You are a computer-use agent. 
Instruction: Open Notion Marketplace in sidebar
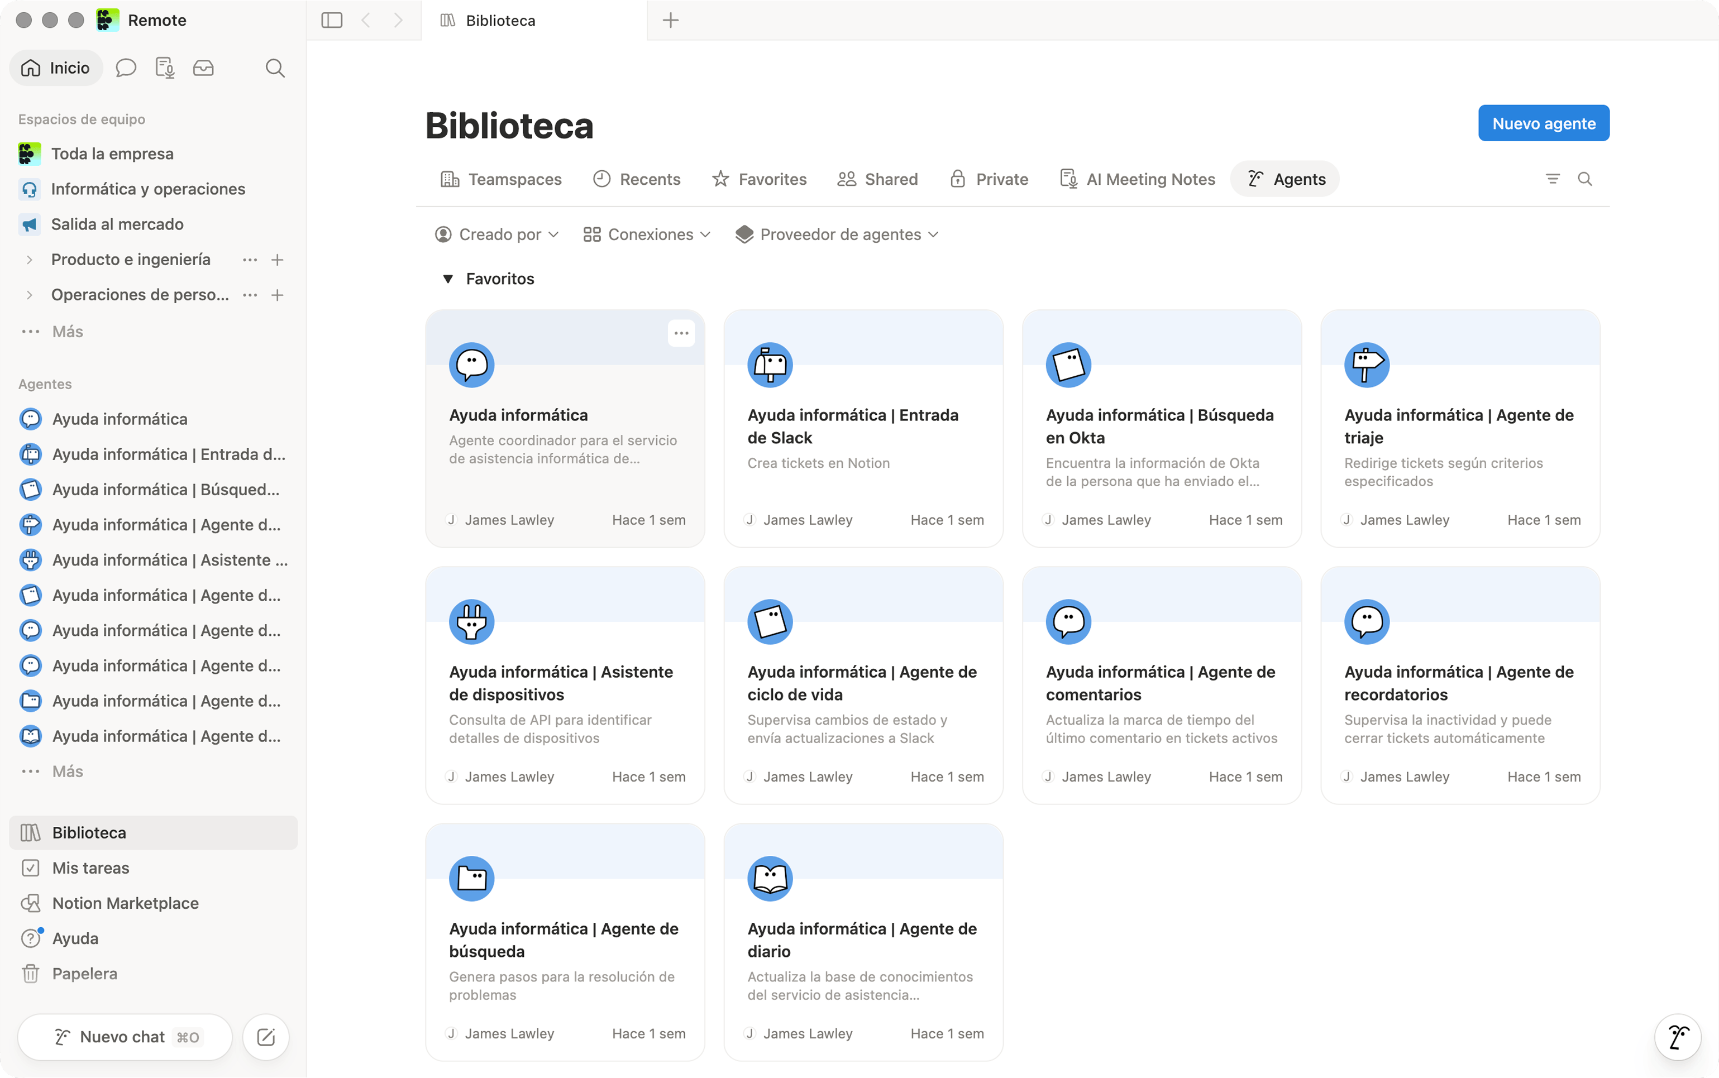coord(154,903)
